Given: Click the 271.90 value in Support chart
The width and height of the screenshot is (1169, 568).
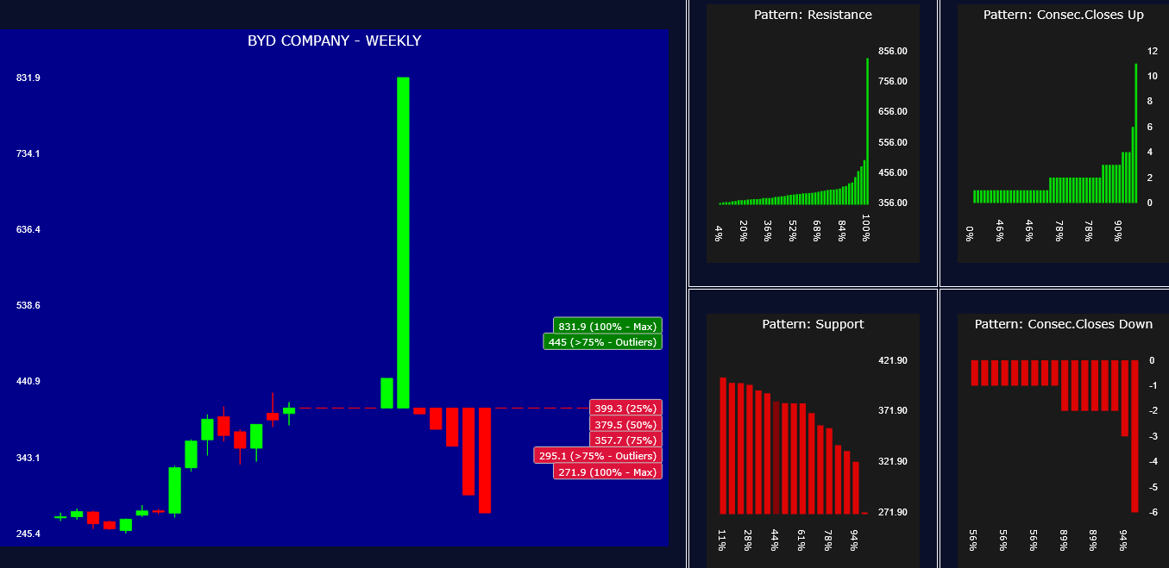Looking at the screenshot, I should [x=893, y=512].
